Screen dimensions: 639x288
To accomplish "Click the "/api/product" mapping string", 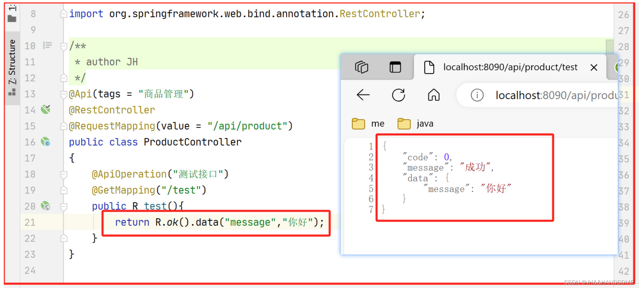I will (247, 126).
